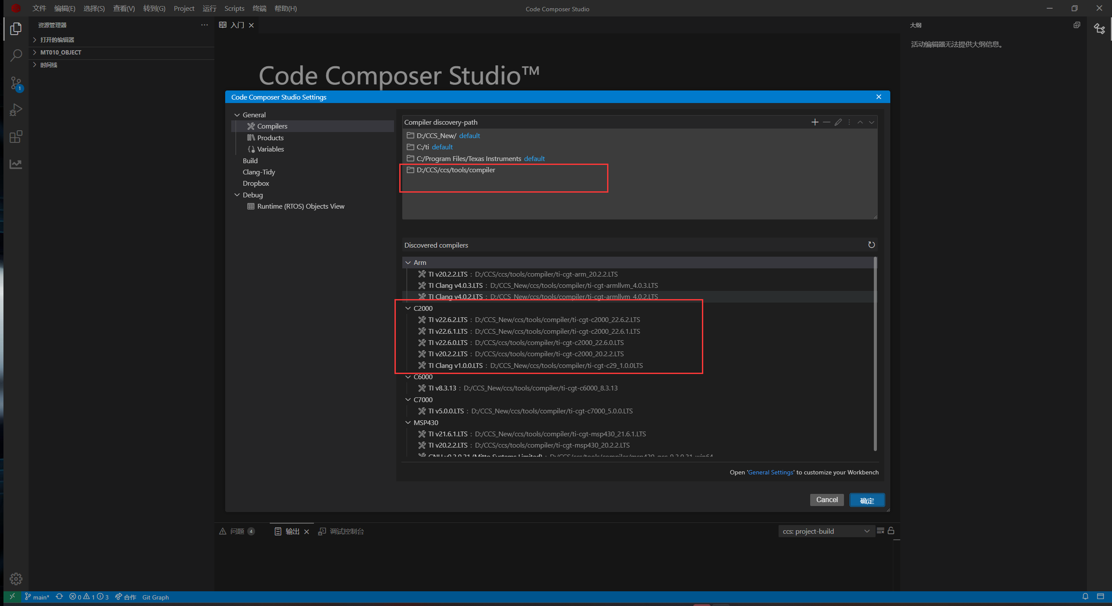Refresh the discovered compilers list
Image resolution: width=1112 pixels, height=606 pixels.
871,245
